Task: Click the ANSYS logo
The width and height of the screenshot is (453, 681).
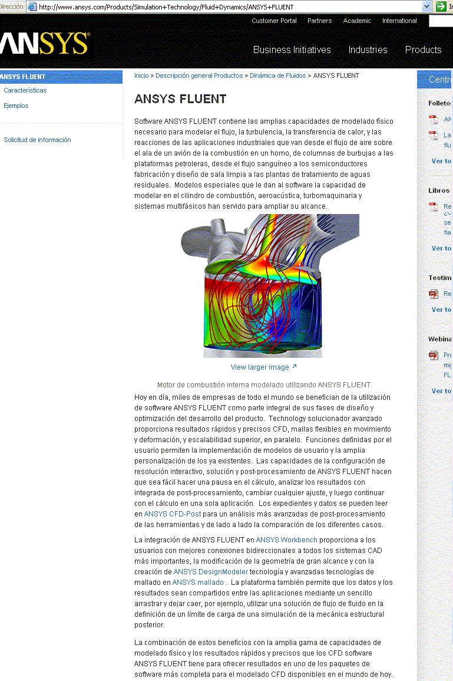Action: tap(45, 44)
